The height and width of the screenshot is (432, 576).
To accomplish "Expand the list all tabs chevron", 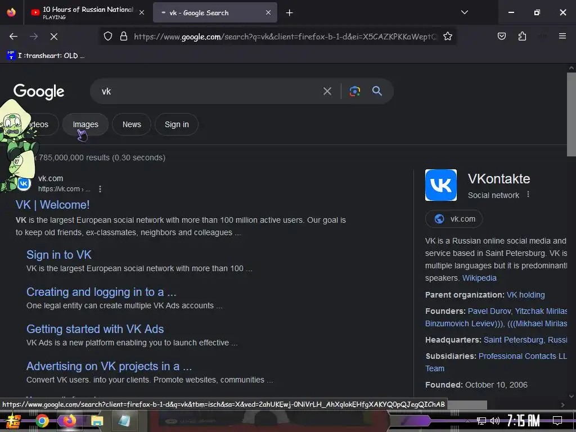I will pyautogui.click(x=465, y=12).
